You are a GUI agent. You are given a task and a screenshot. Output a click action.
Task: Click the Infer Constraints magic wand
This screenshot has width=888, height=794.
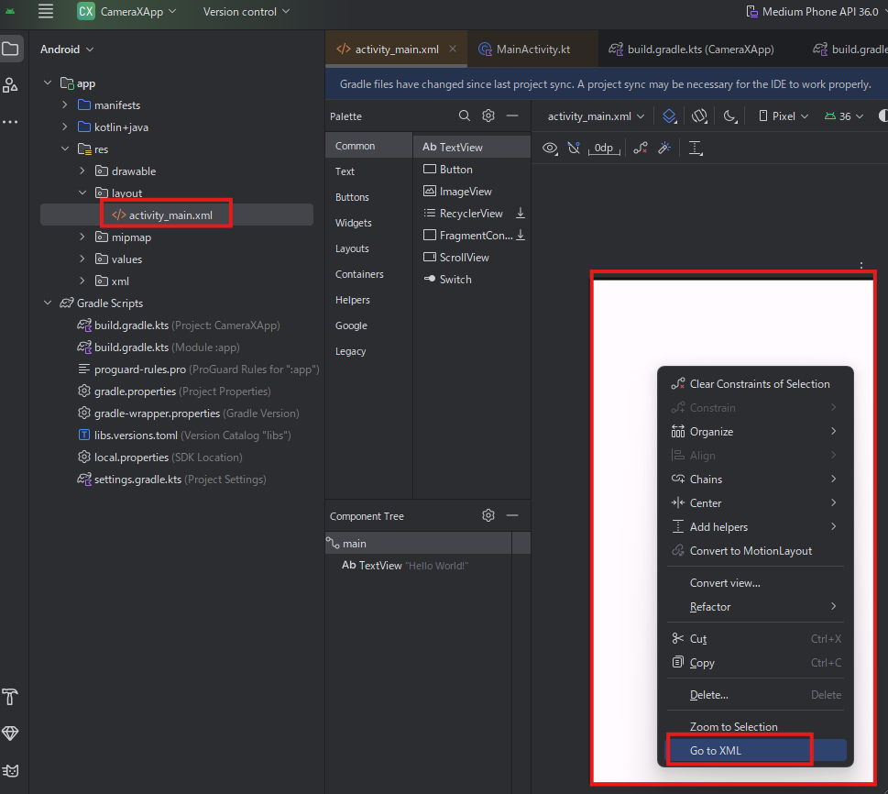664,148
